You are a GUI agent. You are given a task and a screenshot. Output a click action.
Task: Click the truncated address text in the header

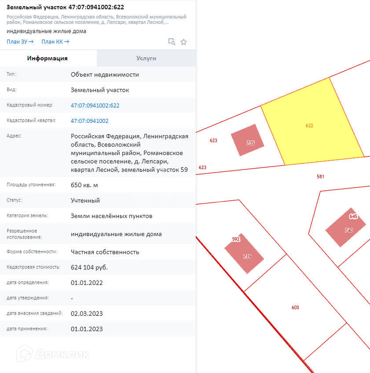tap(96, 19)
